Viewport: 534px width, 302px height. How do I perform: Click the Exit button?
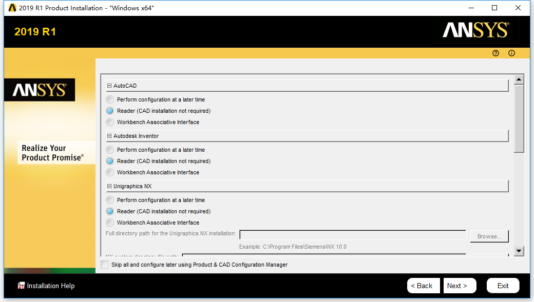(x=503, y=286)
